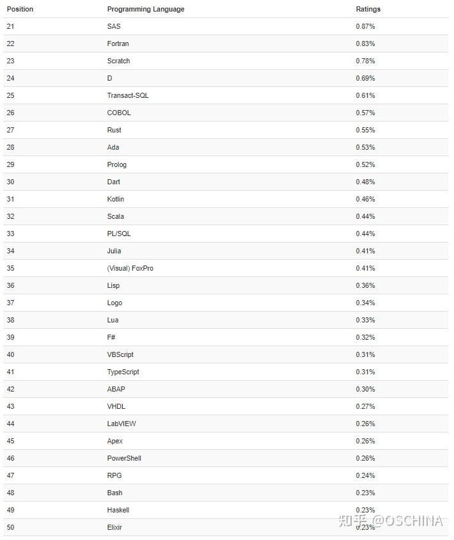Click the 0.87% rating for SAS

click(x=365, y=27)
